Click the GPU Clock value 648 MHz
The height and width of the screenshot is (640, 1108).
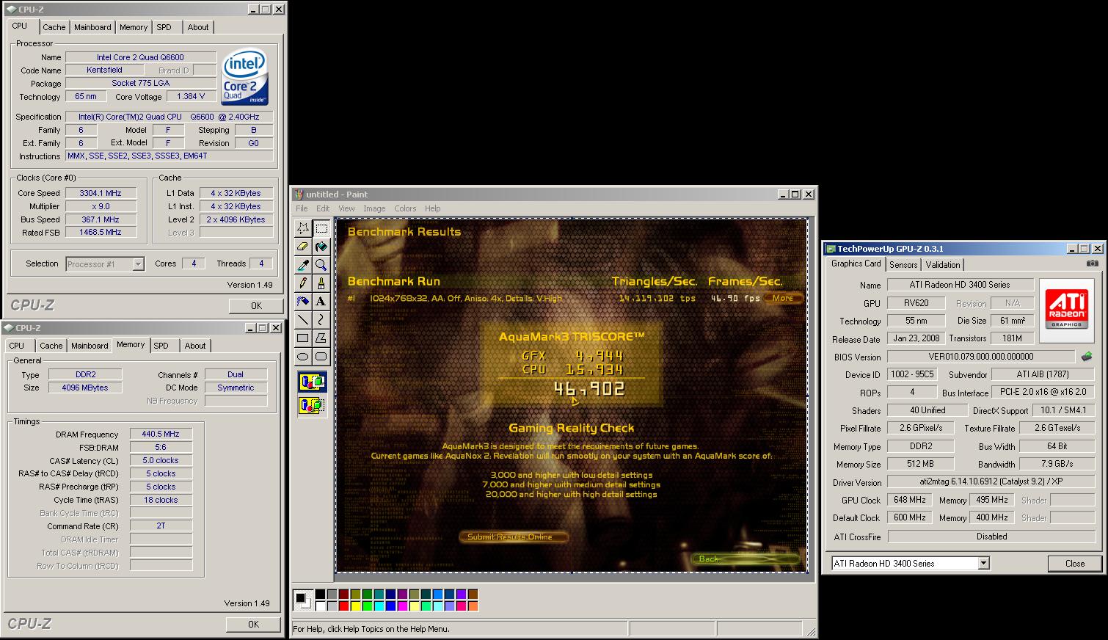(910, 500)
